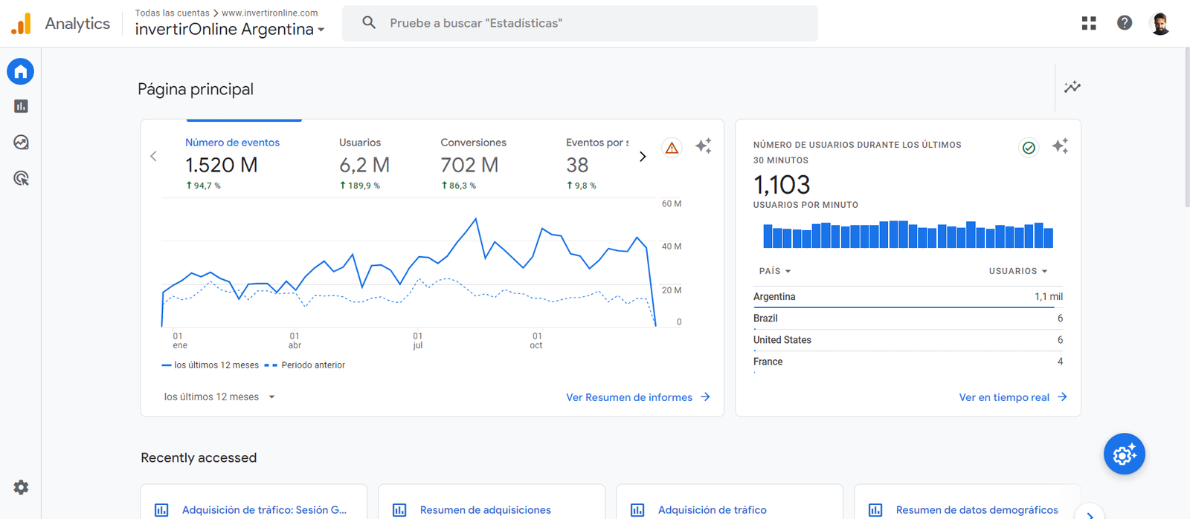Image resolution: width=1190 pixels, height=519 pixels.
Task: Click the next metrics arrow
Action: (x=643, y=157)
